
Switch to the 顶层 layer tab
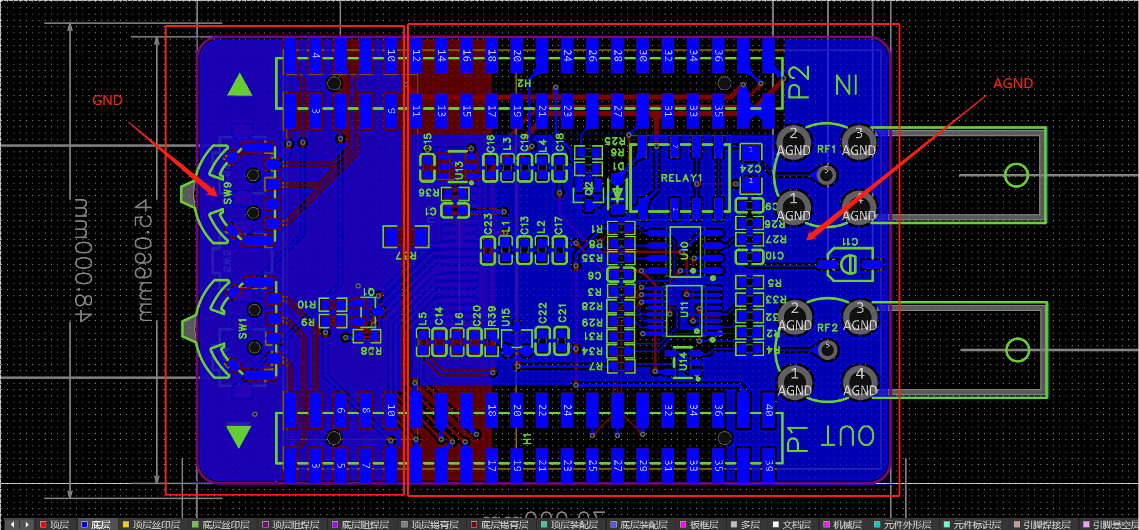click(54, 524)
